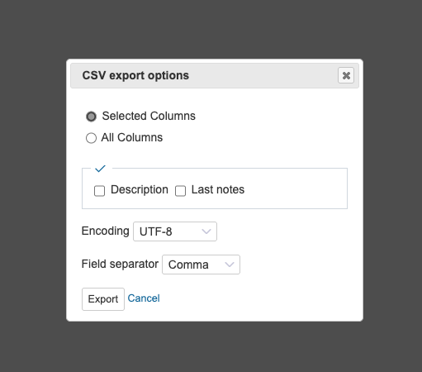The width and height of the screenshot is (422, 372).
Task: Enable the Description checkbox
Action: point(99,191)
